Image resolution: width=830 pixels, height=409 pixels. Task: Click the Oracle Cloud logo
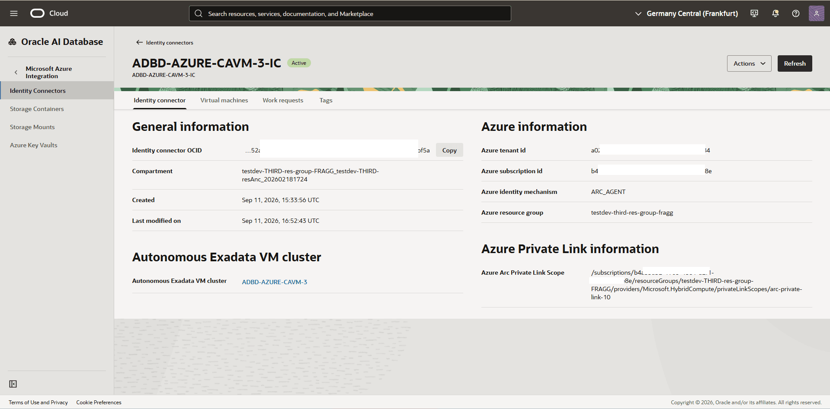[49, 13]
